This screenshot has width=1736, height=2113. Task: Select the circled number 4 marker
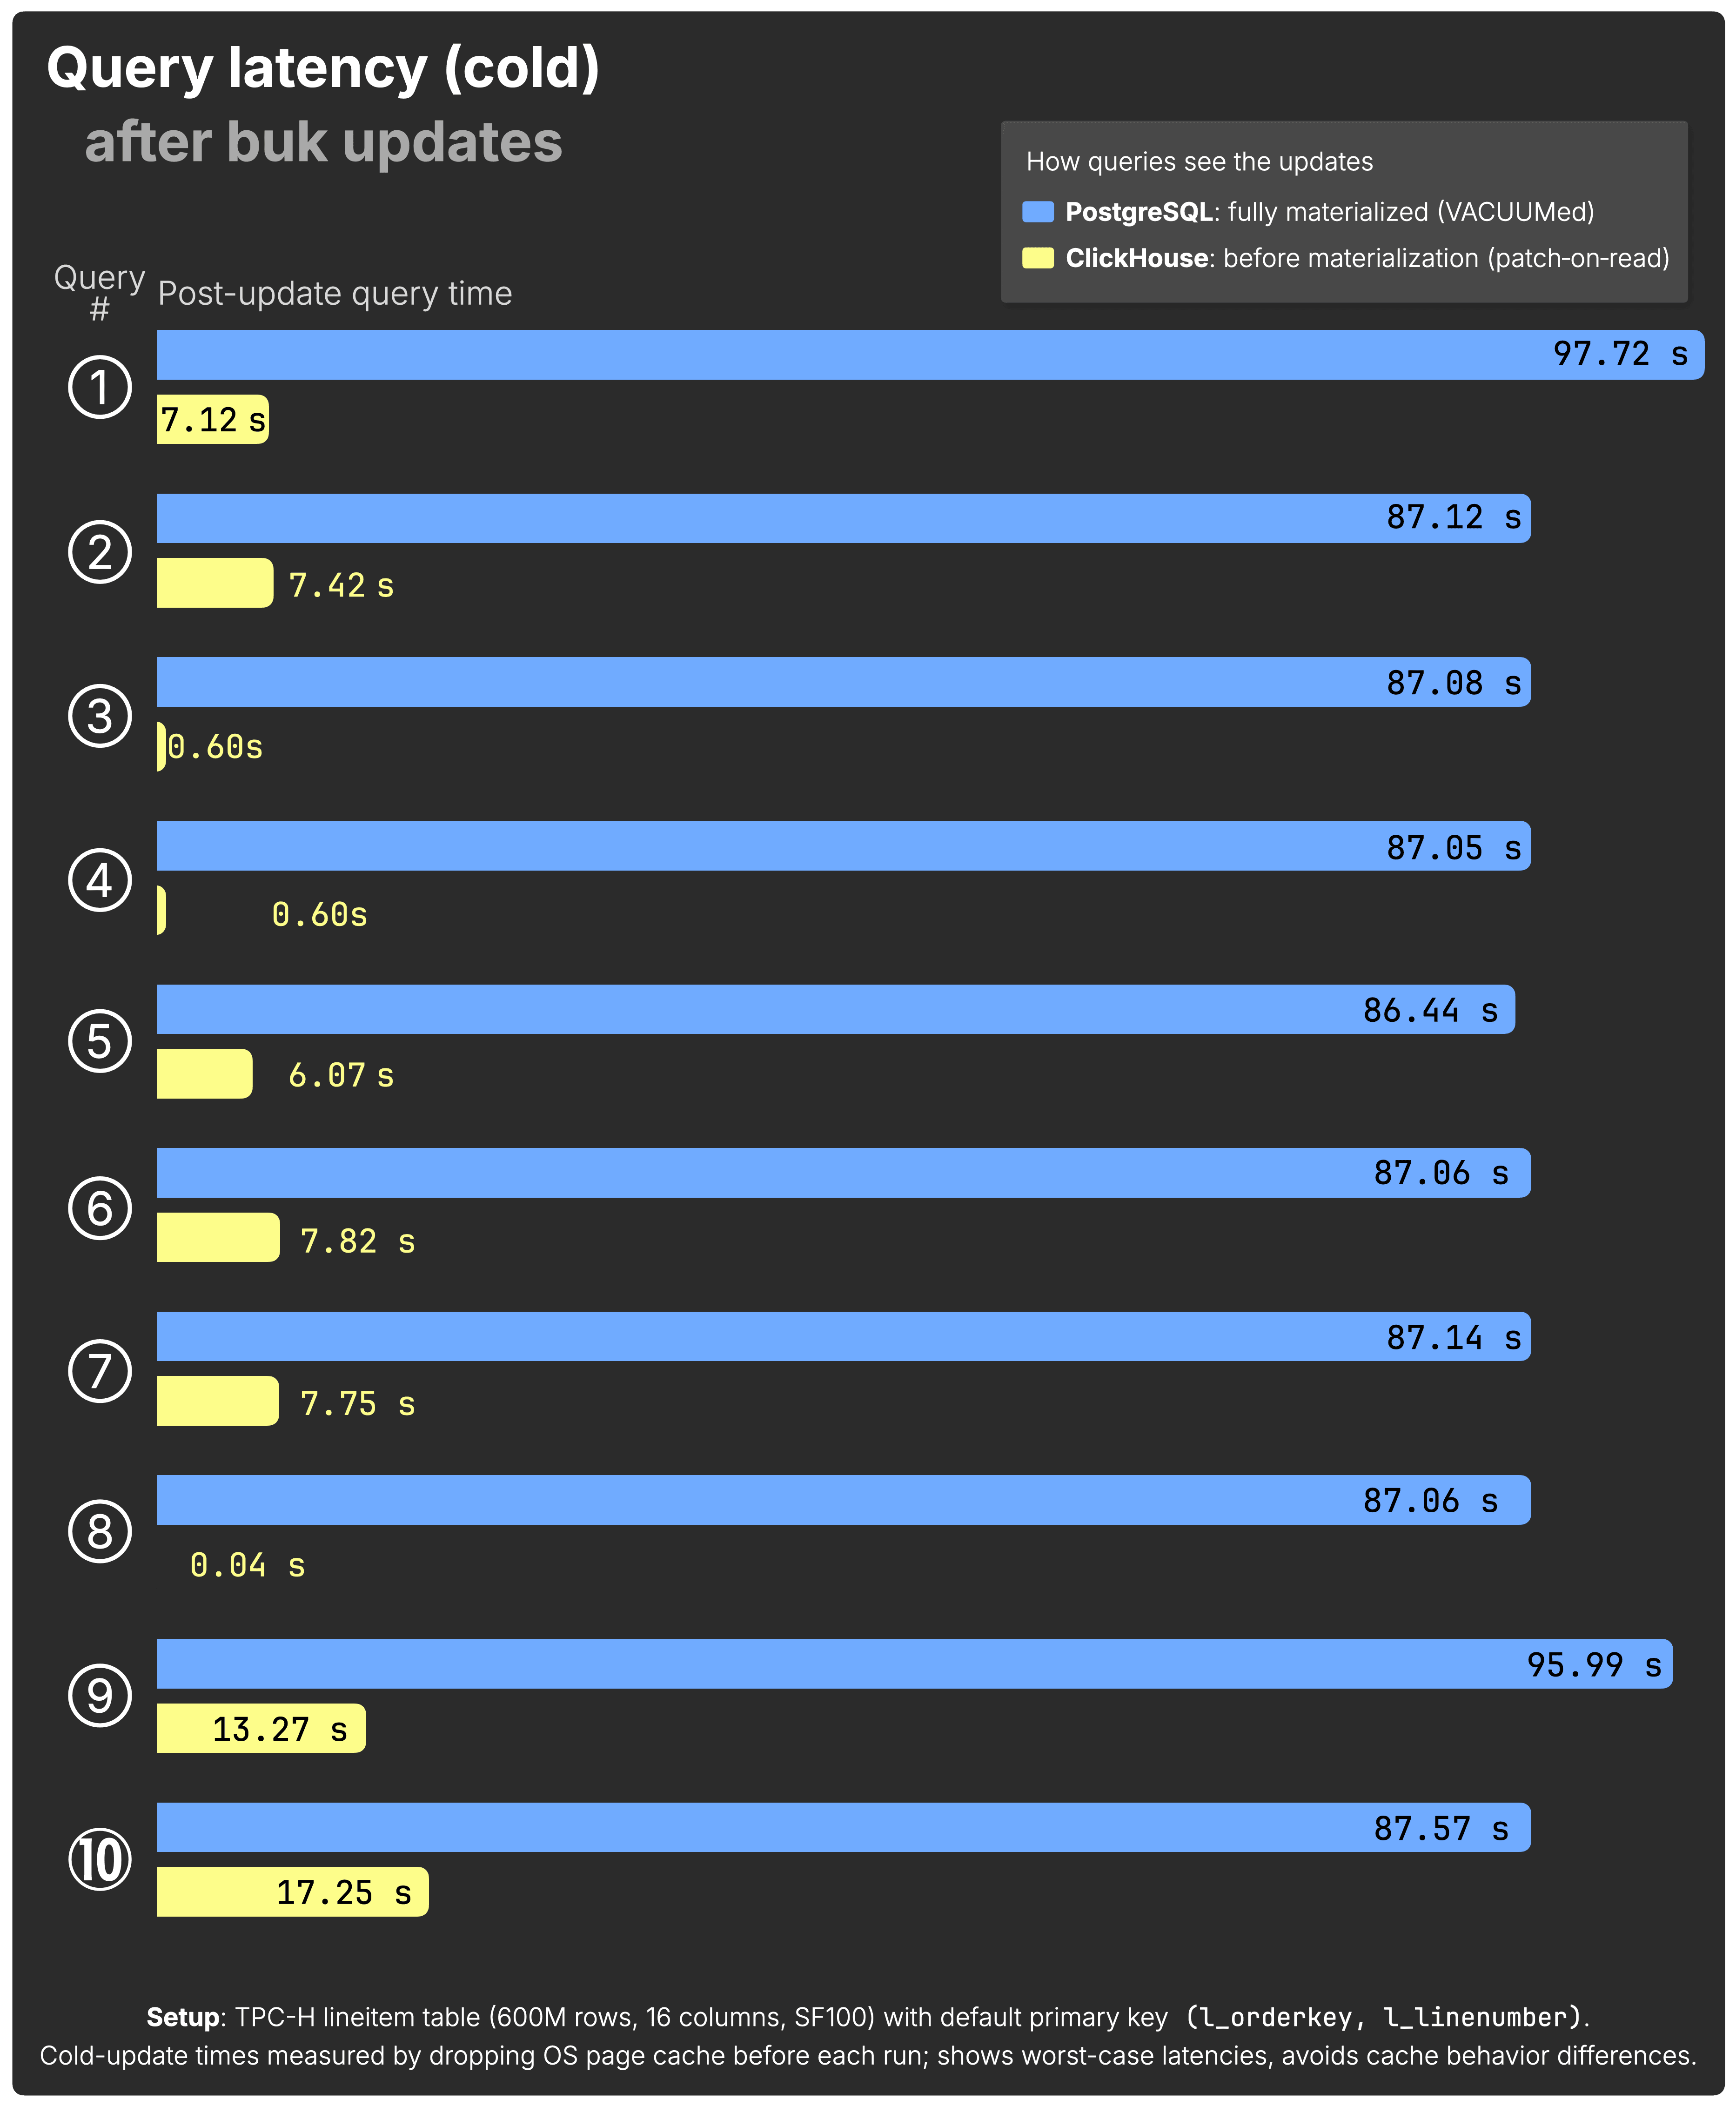(x=100, y=880)
